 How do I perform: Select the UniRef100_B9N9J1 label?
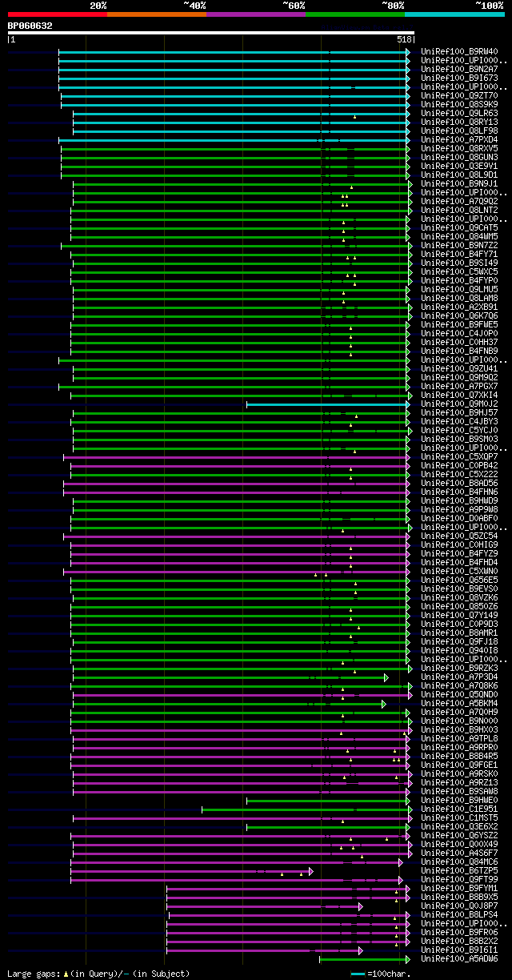click(x=459, y=184)
